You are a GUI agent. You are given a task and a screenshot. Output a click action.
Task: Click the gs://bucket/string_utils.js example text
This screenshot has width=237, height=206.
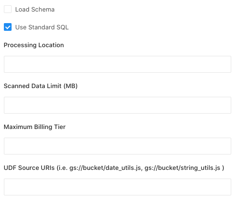pyautogui.click(x=182, y=168)
